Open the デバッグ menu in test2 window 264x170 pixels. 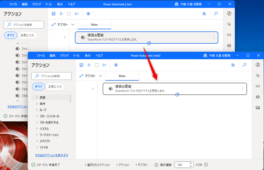click(x=64, y=56)
